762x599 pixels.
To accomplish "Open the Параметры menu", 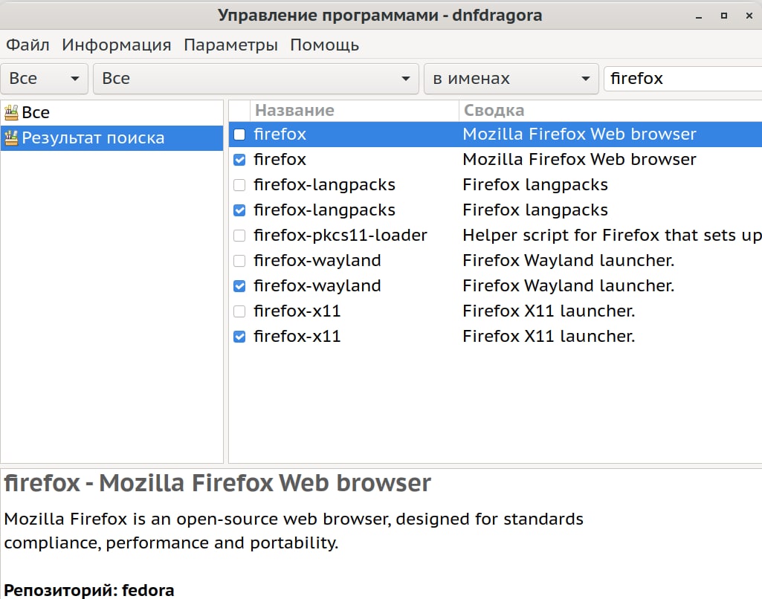I will (230, 45).
